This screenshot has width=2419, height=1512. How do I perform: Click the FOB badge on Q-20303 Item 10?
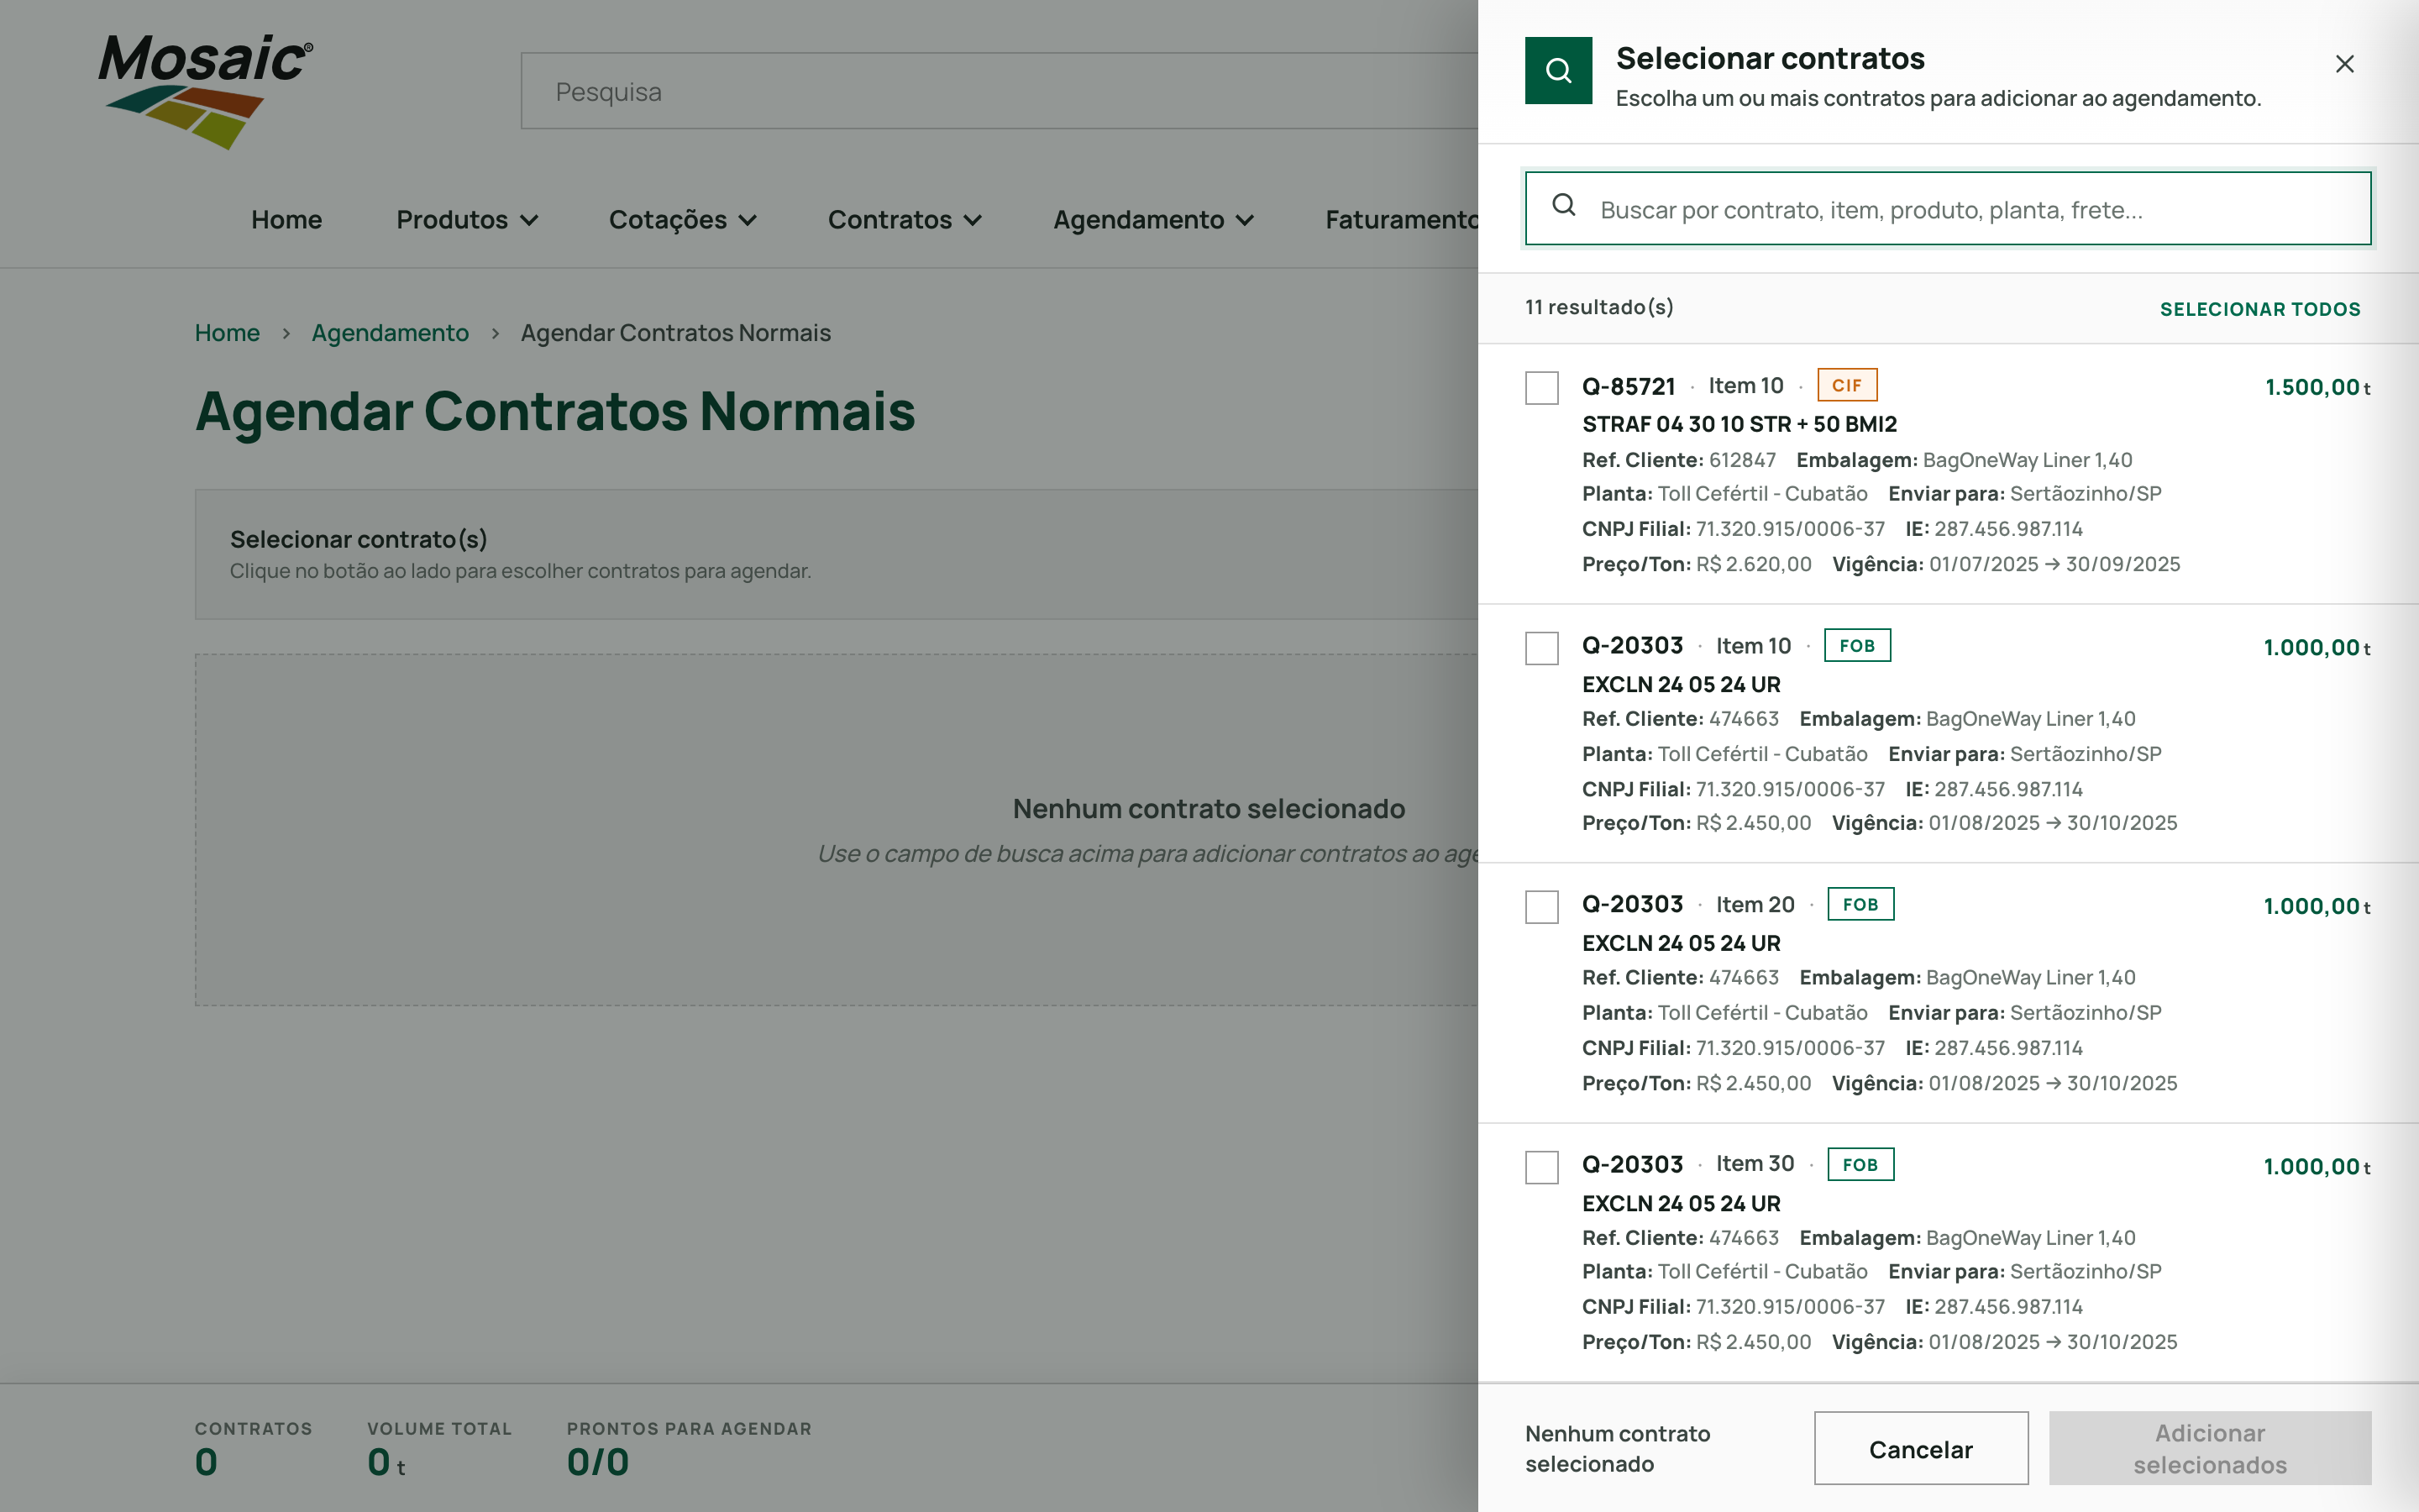[x=1856, y=645]
